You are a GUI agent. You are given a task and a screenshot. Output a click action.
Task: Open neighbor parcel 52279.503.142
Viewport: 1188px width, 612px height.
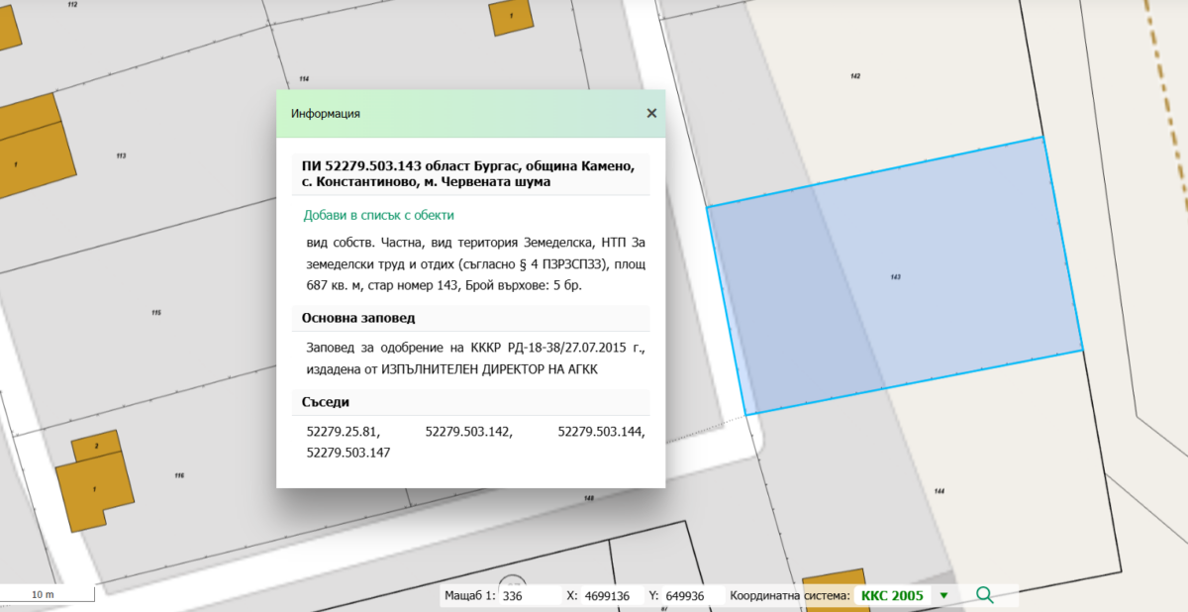pos(468,432)
